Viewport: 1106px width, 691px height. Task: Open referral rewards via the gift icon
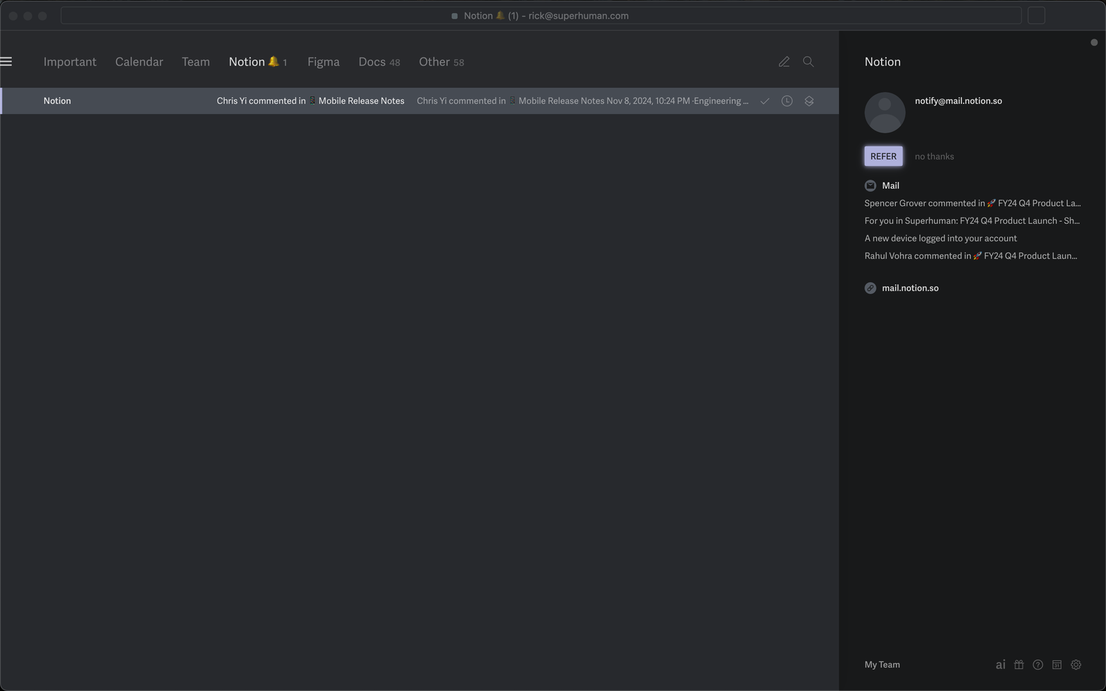[x=1019, y=664]
